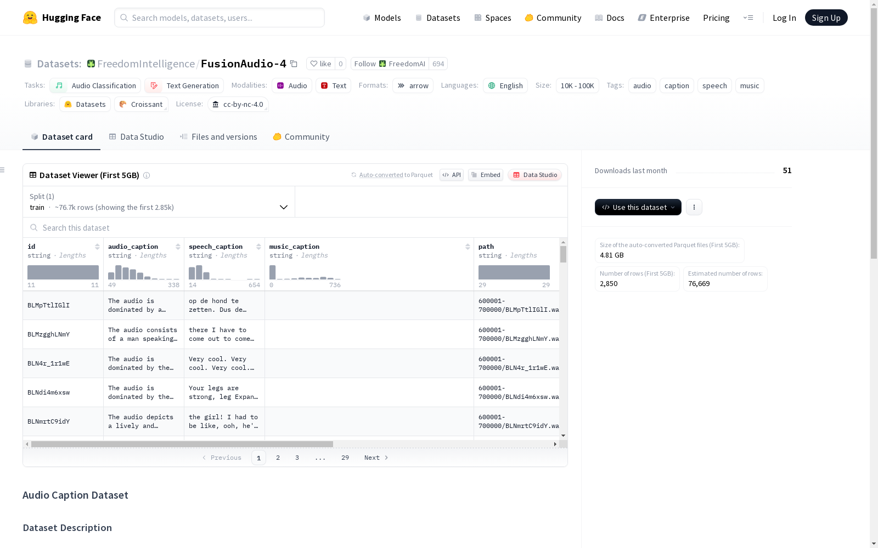This screenshot has width=878, height=548.
Task: Open Enterprise in top navigation
Action: click(x=664, y=18)
